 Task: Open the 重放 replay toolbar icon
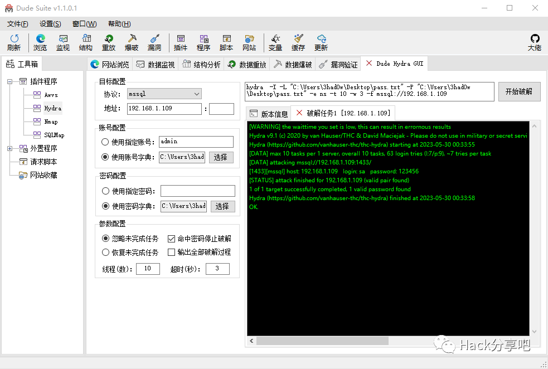point(109,42)
